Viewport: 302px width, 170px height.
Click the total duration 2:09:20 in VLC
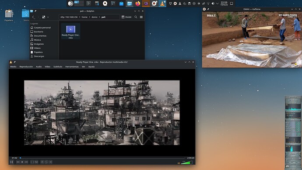point(190,158)
